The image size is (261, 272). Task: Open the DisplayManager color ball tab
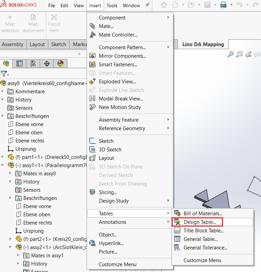click(61, 64)
